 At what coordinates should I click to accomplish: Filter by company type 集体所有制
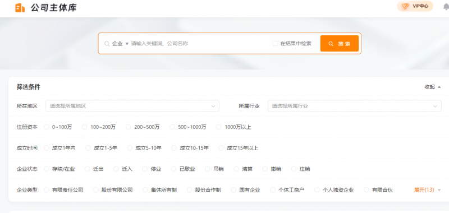click(x=145, y=190)
